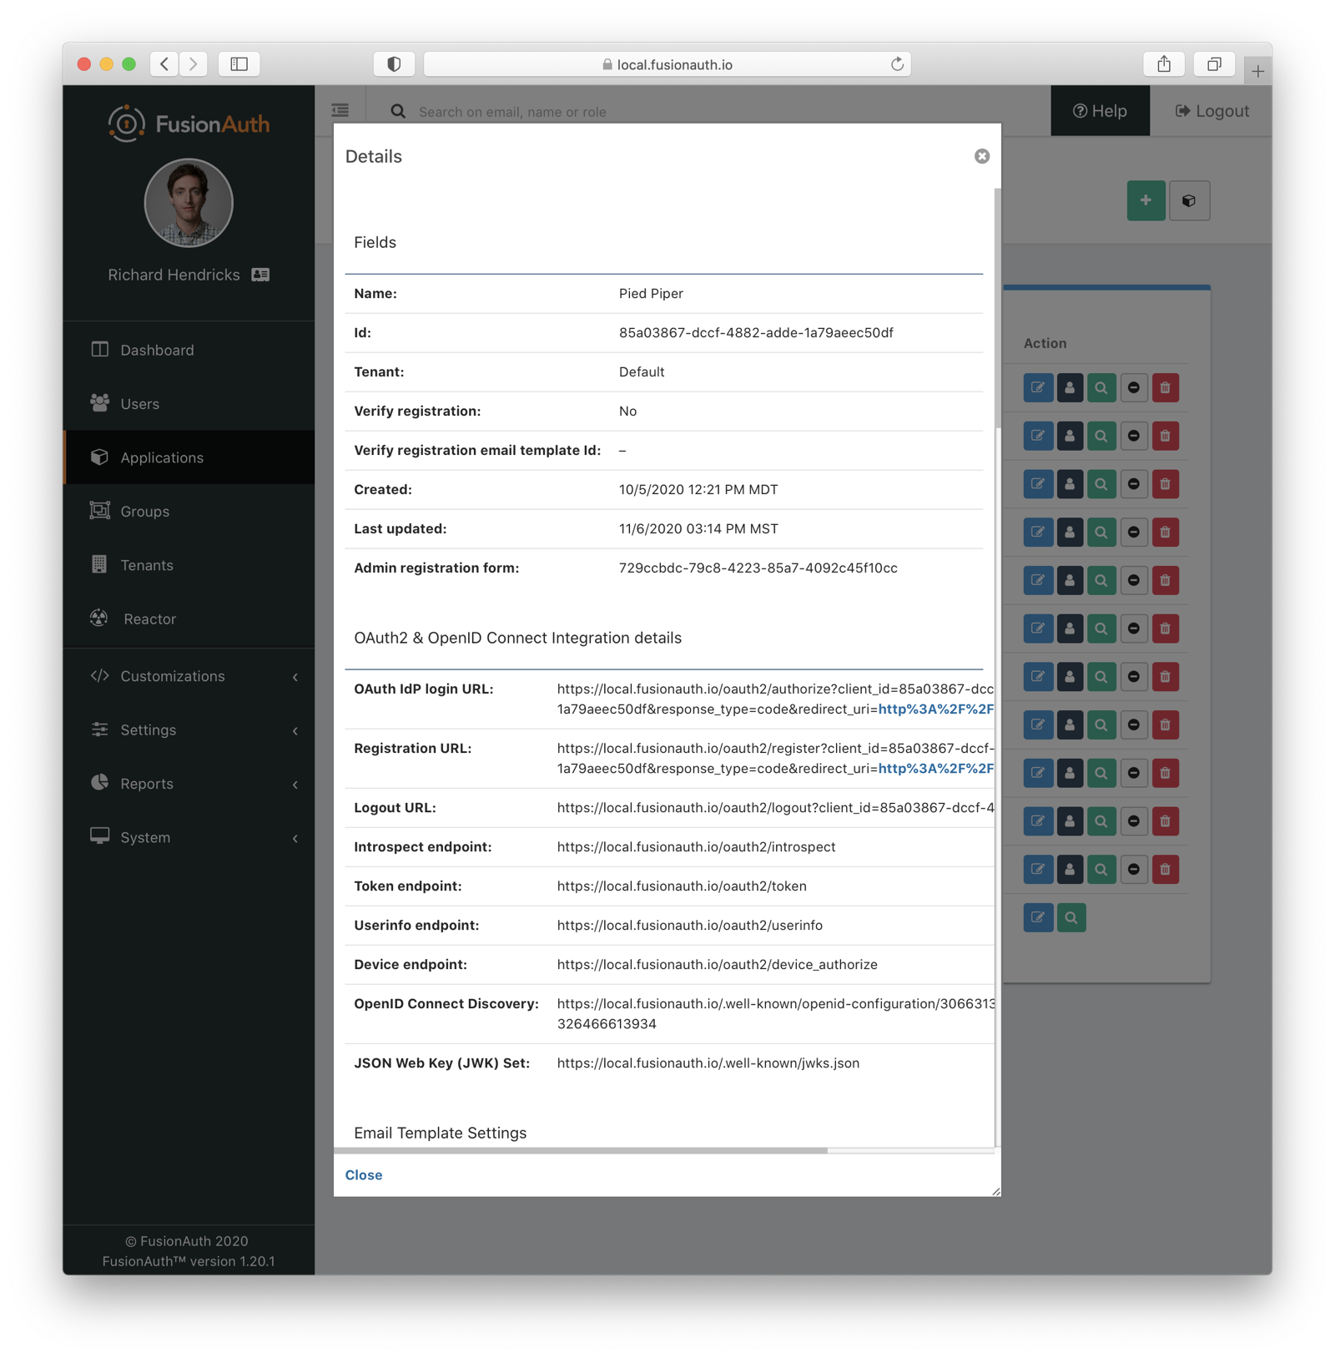Click the deactivate minus icon in first action row
Image resolution: width=1335 pixels, height=1358 pixels.
[x=1133, y=387]
